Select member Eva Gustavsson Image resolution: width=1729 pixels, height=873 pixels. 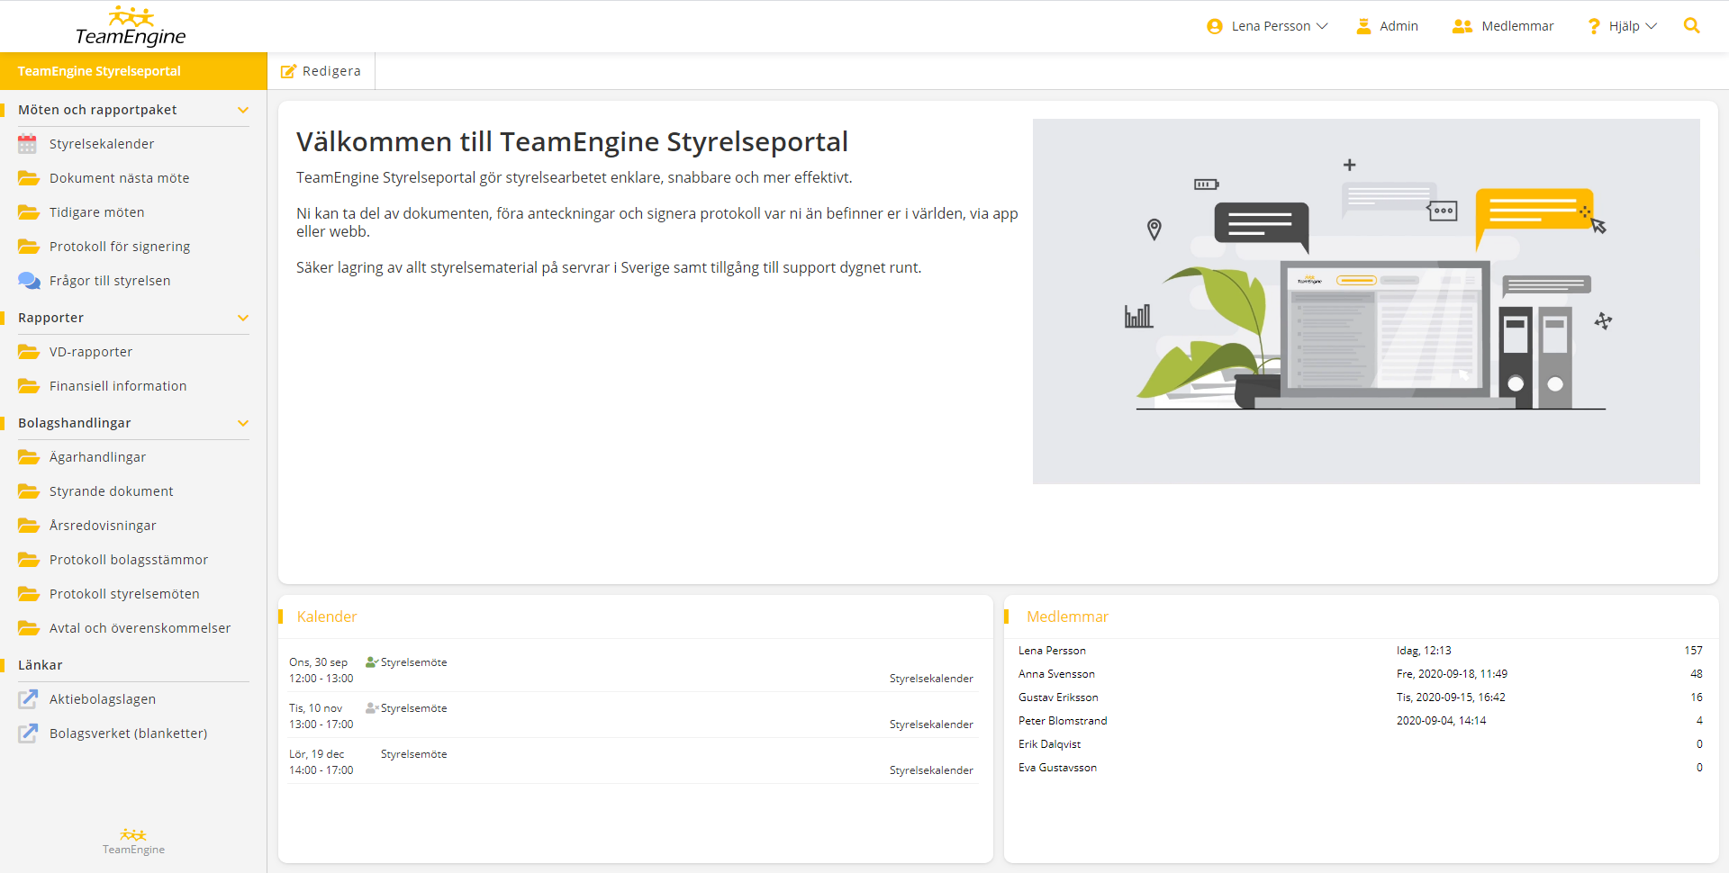(1057, 768)
